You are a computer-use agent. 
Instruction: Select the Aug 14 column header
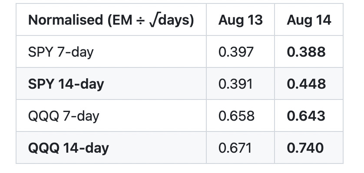(x=309, y=19)
